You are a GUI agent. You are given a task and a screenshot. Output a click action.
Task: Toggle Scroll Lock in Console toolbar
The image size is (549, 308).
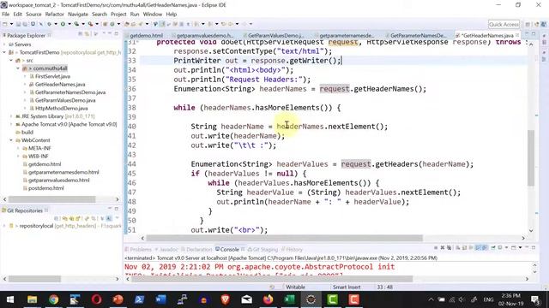[x=464, y=247]
